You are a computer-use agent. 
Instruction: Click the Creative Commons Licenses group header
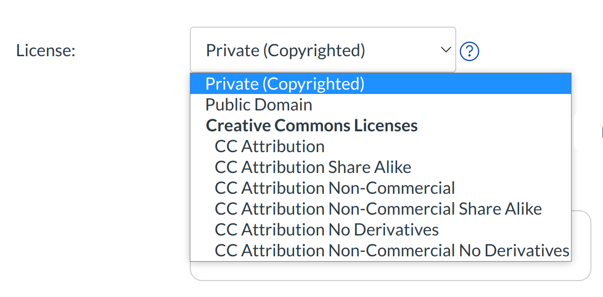pyautogui.click(x=311, y=125)
